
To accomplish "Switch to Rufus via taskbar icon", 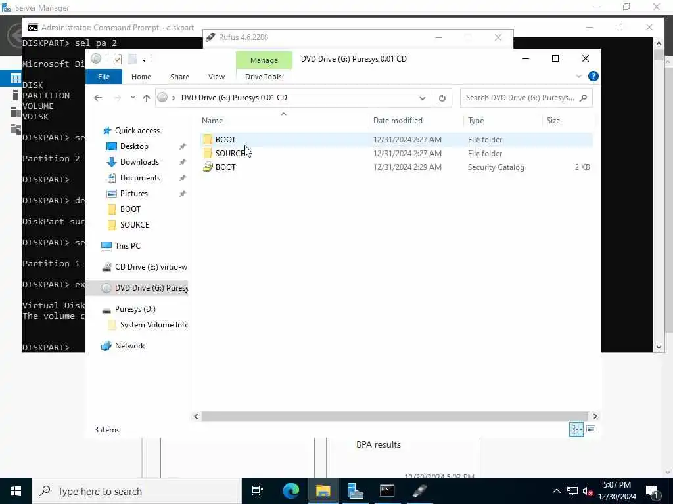I will pyautogui.click(x=420, y=491).
